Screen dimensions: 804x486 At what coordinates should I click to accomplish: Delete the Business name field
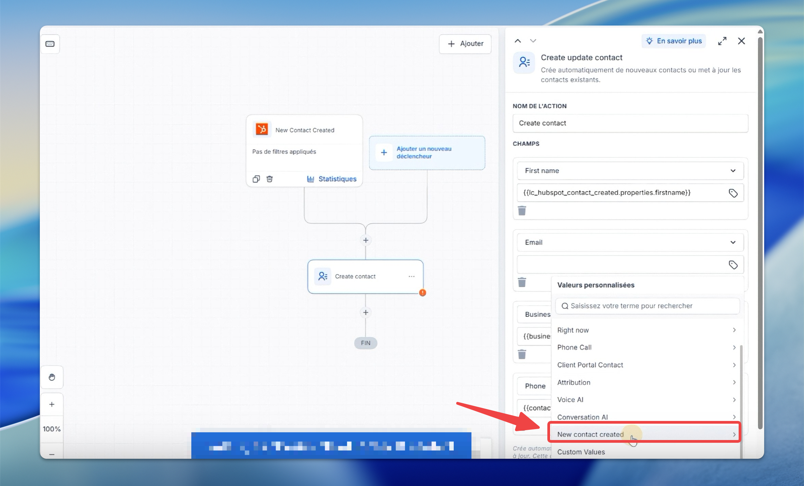[522, 354]
